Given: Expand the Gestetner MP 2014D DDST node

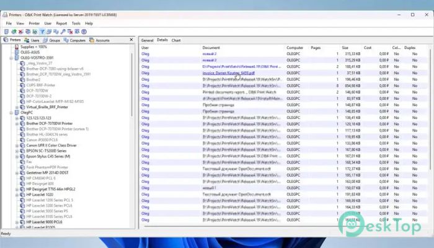Looking at the screenshot, I should (x=17, y=173).
